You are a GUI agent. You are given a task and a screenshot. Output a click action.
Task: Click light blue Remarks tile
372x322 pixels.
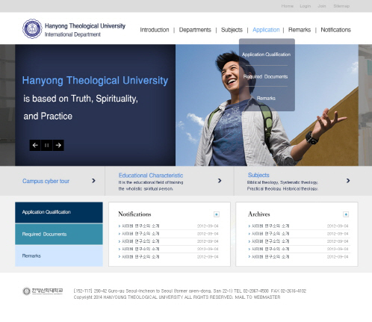pos(59,256)
